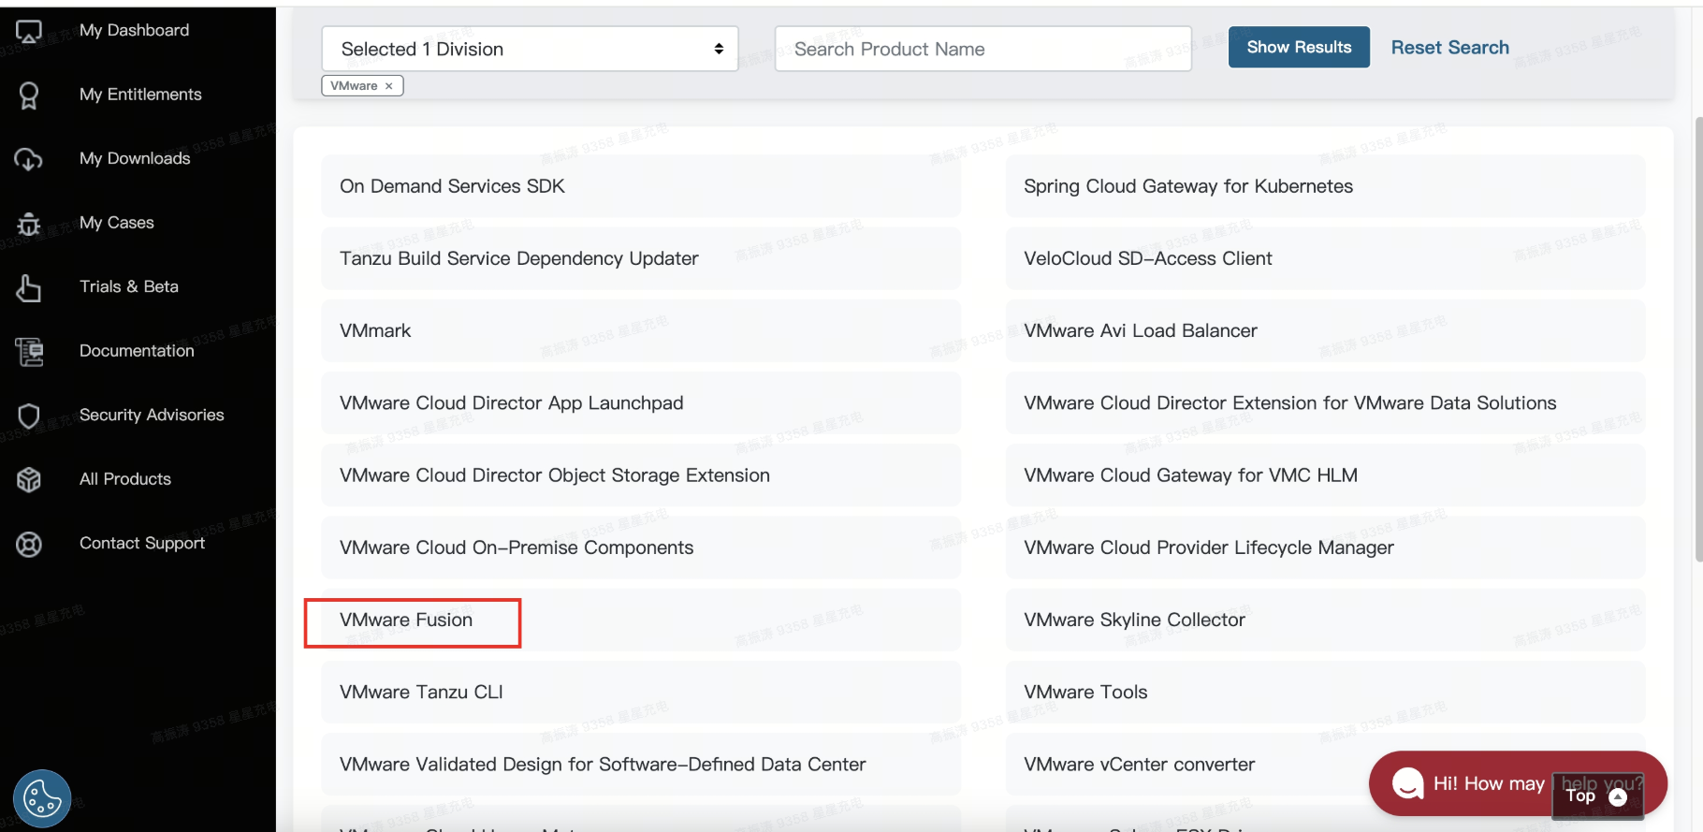Select the VMware Fusion product
The height and width of the screenshot is (832, 1703).
(641, 620)
